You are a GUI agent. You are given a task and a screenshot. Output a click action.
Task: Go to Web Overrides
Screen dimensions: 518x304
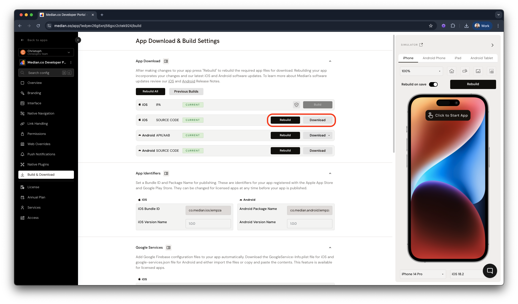click(46, 144)
